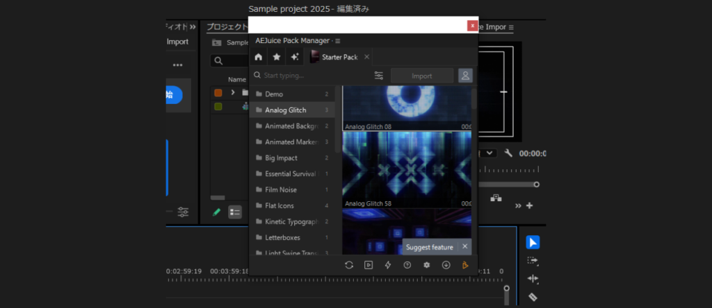The height and width of the screenshot is (308, 712).
Task: Click the Import button
Action: (x=421, y=76)
